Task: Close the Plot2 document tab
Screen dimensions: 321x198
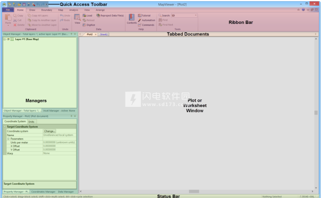Action: (96, 35)
